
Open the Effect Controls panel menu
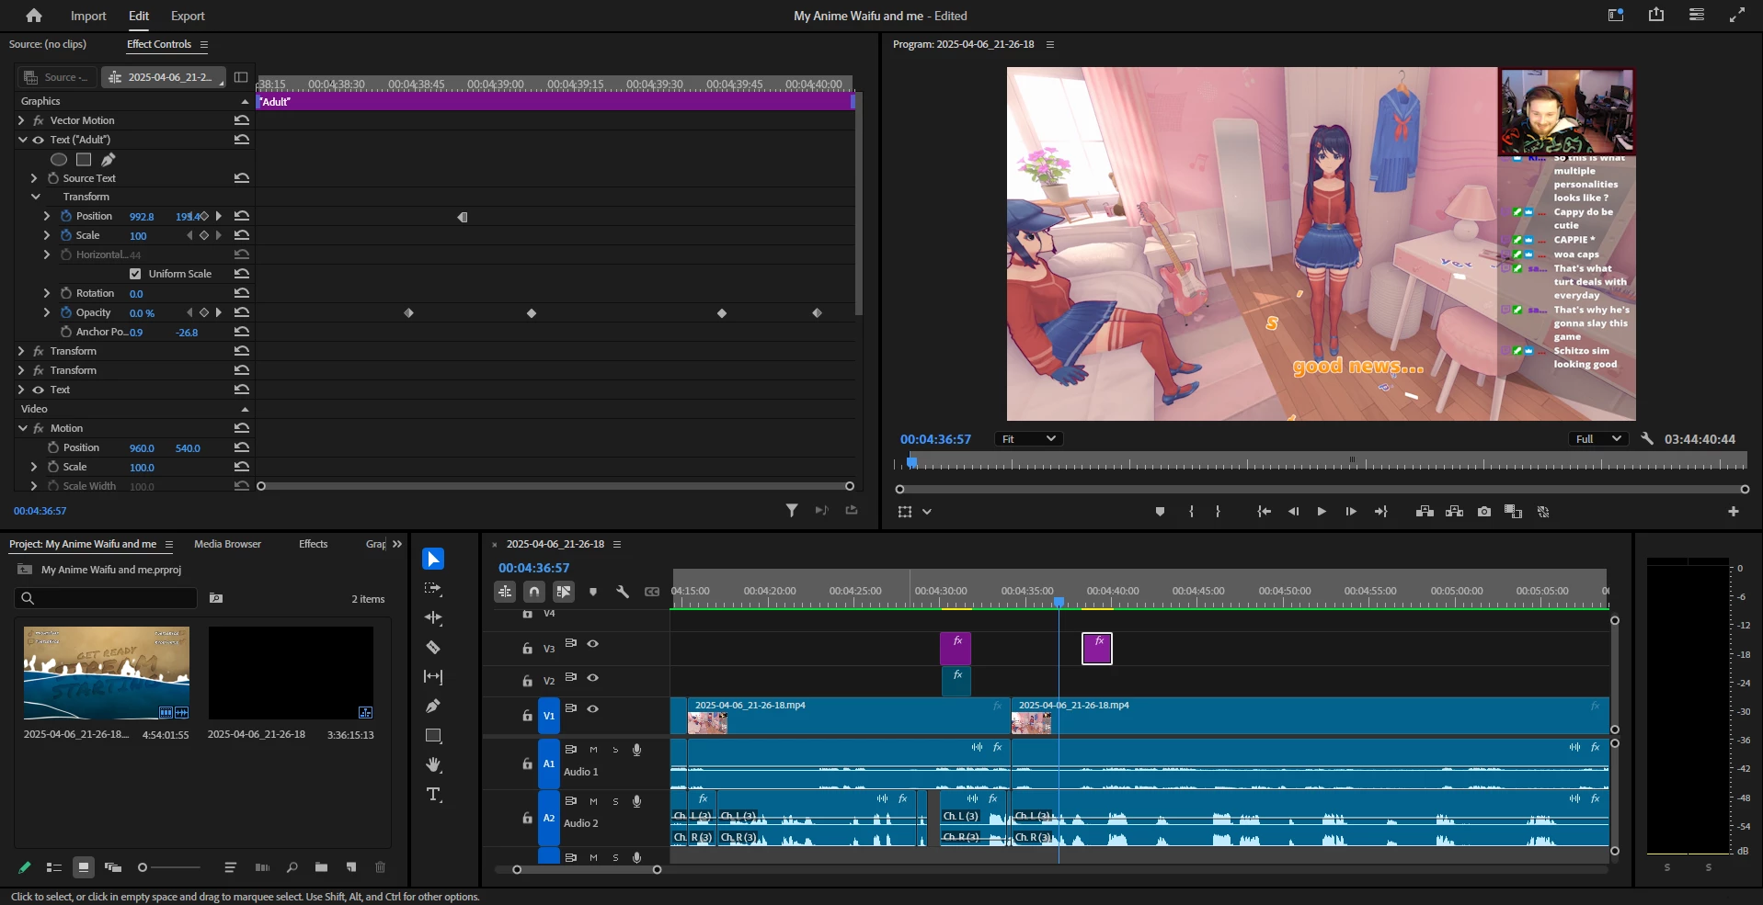coord(204,44)
